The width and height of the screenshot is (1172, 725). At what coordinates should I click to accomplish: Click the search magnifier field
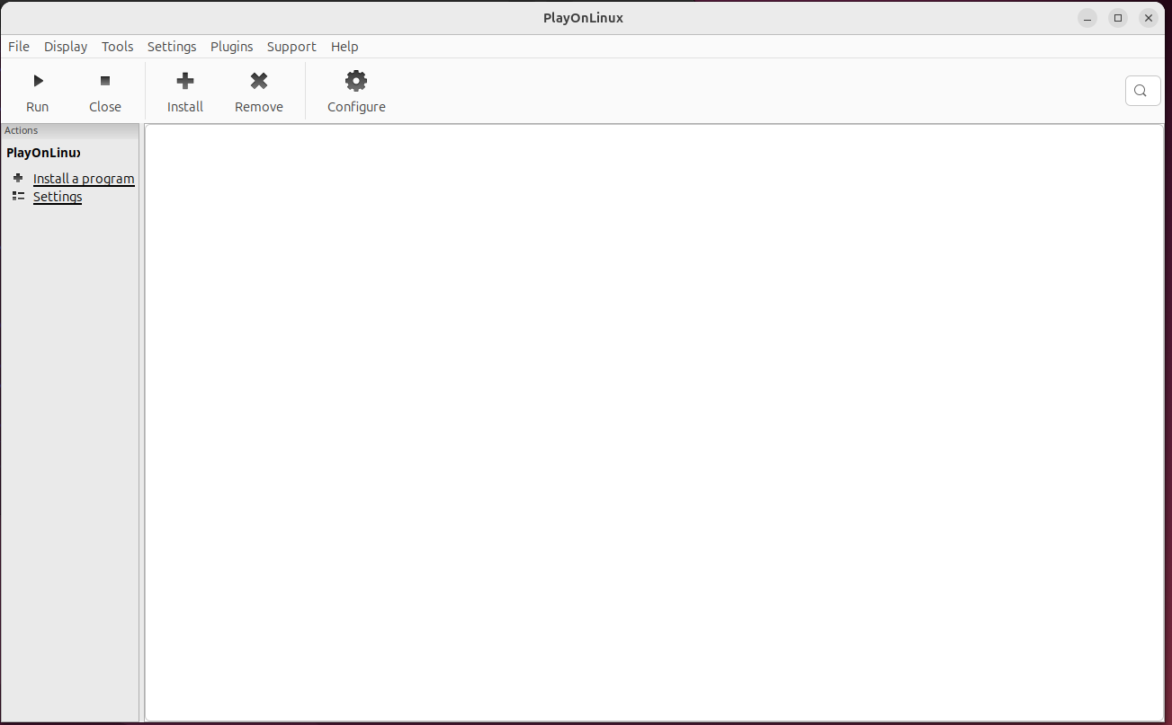click(1142, 90)
